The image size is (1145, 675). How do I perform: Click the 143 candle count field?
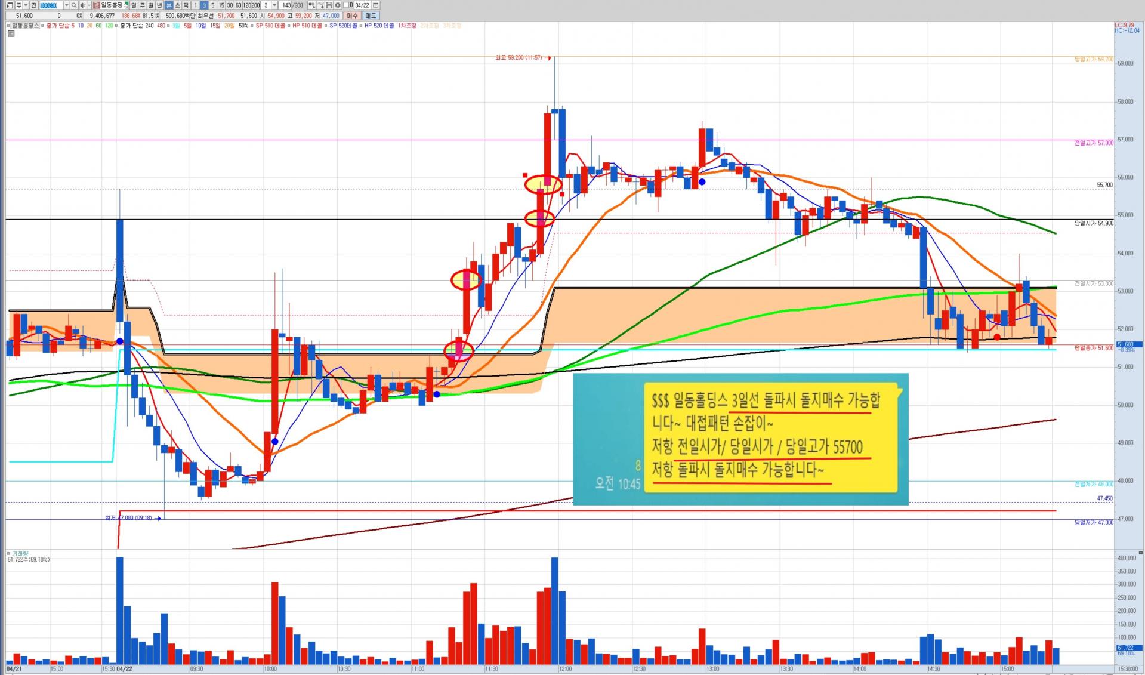pos(285,5)
